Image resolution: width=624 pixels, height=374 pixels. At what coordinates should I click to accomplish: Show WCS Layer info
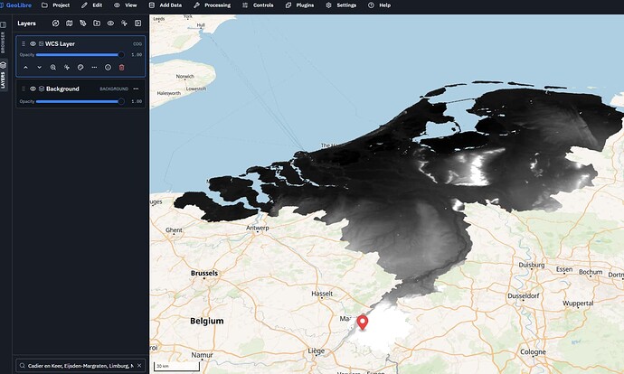coord(108,68)
